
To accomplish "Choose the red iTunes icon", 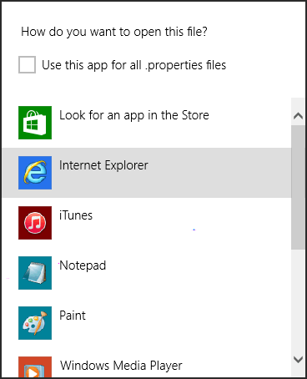I will tap(35, 223).
